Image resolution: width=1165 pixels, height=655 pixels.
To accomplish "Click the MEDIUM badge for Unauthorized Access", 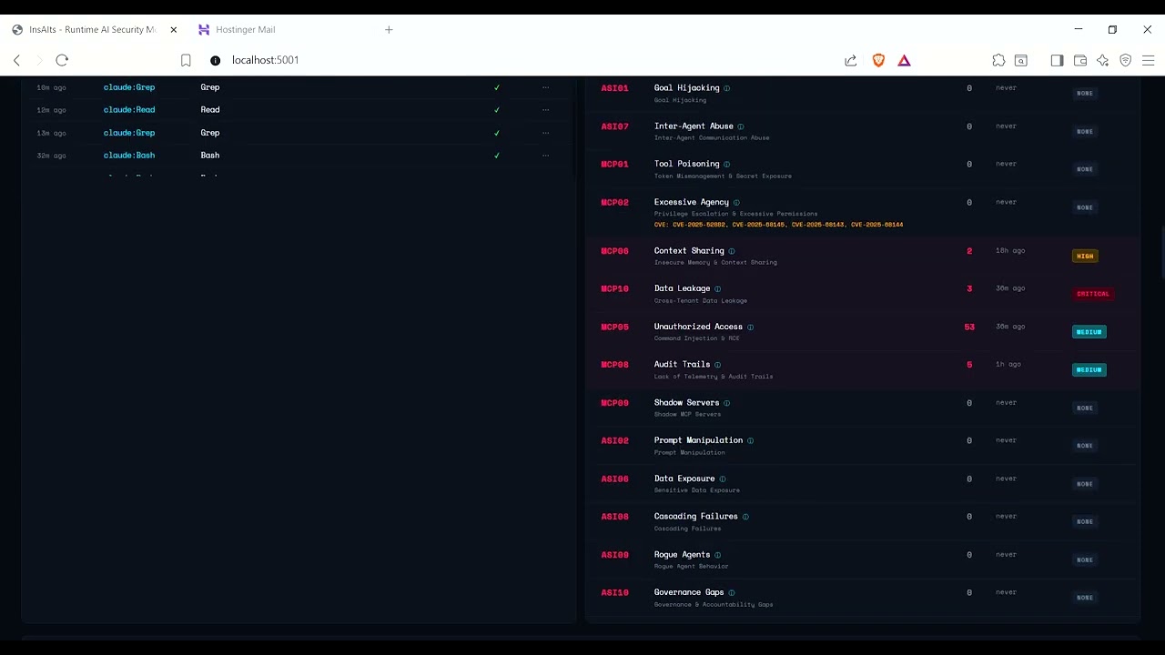I will click(1089, 332).
